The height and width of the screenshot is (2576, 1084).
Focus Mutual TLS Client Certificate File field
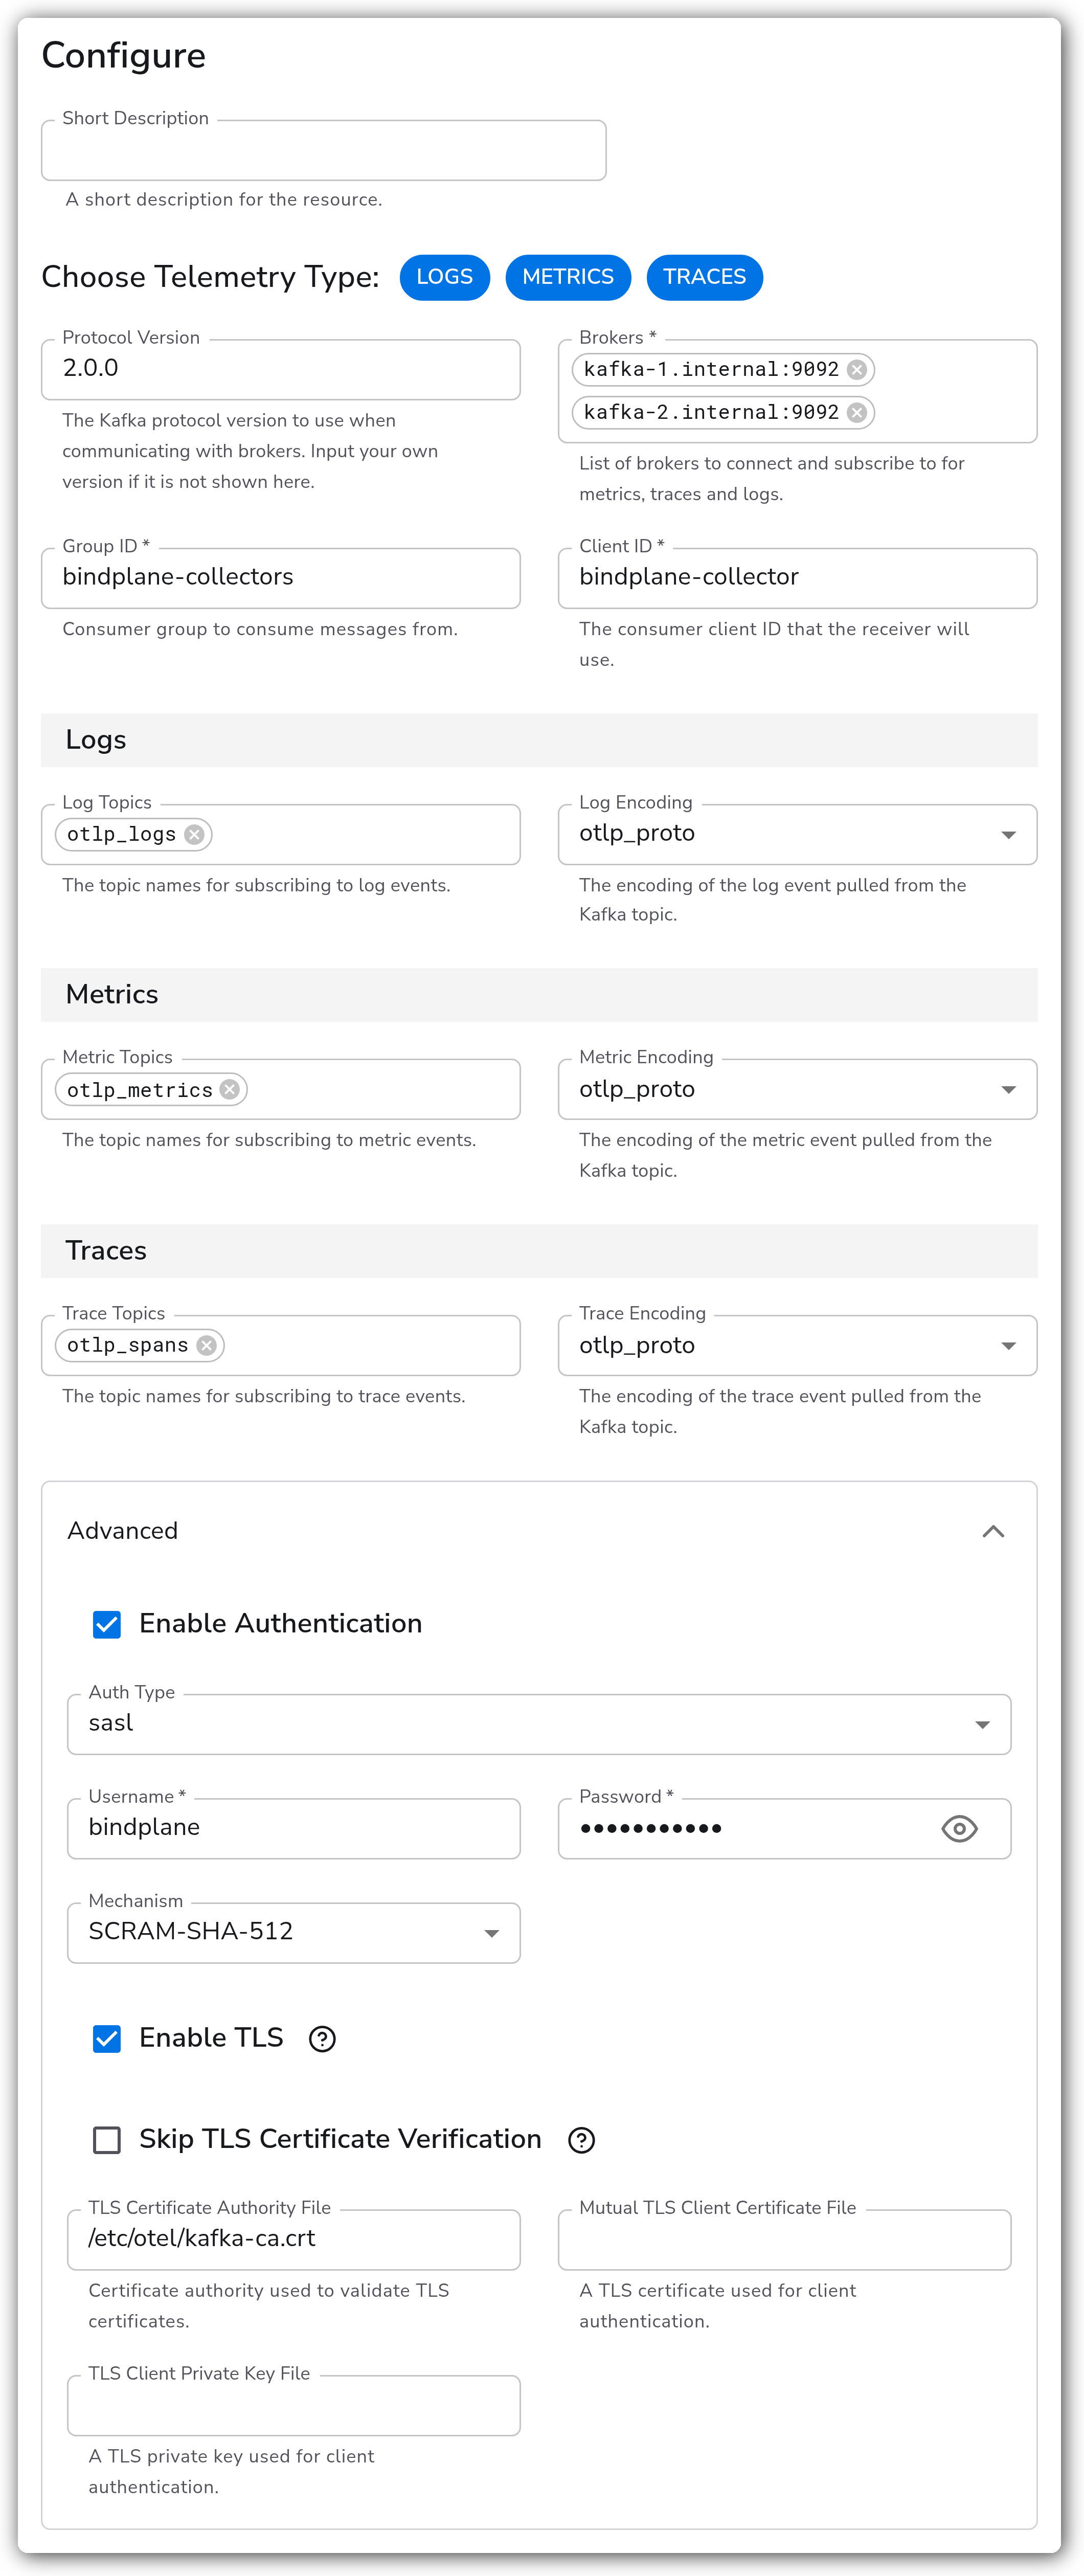[784, 2239]
